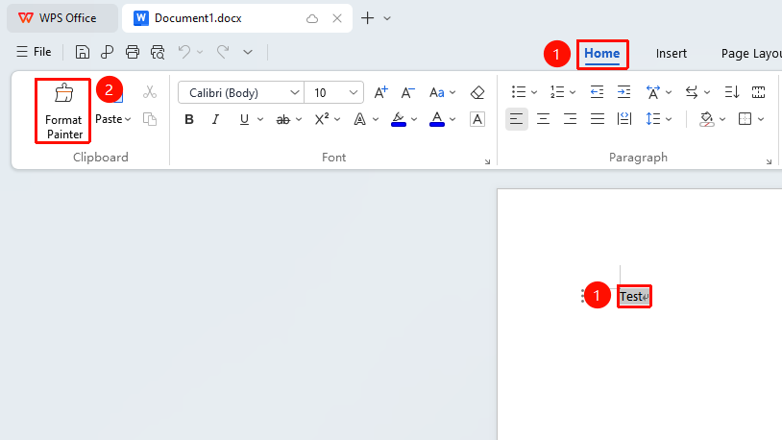Expand the quick access toolbar customize arrow
Image resolution: width=782 pixels, height=440 pixels.
click(248, 52)
